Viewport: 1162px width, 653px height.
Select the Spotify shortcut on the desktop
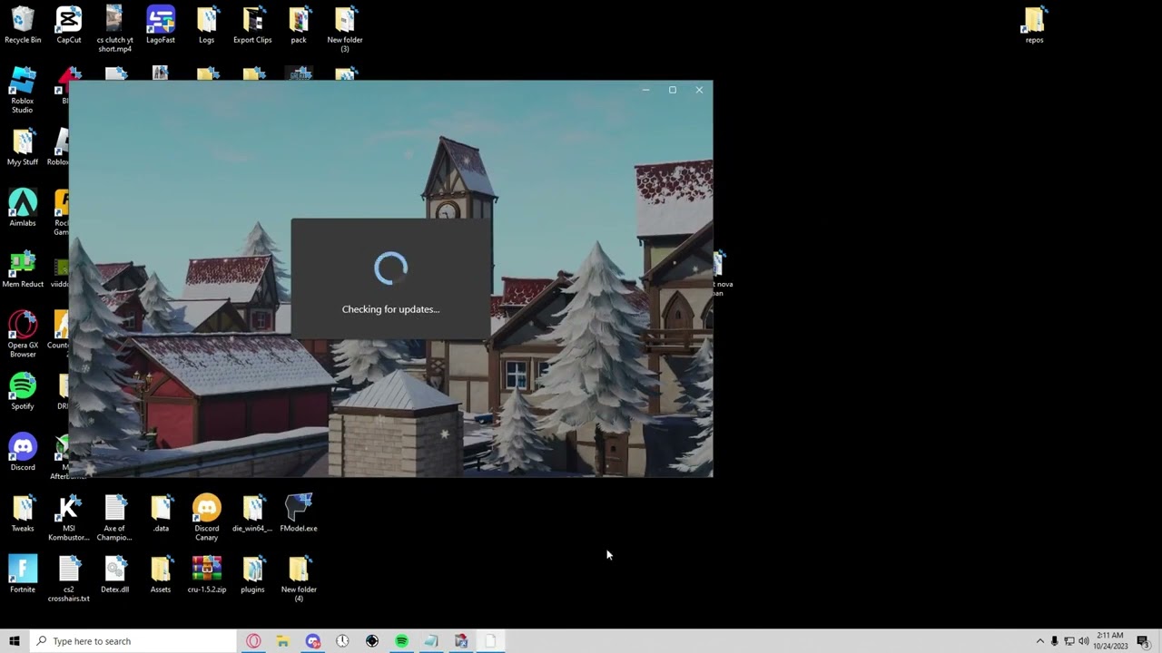23,391
